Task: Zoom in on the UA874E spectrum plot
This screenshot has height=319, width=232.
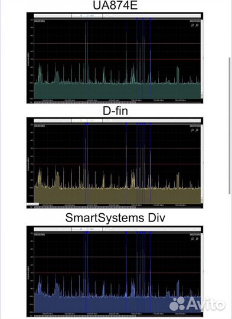Action: pyautogui.click(x=192, y=25)
